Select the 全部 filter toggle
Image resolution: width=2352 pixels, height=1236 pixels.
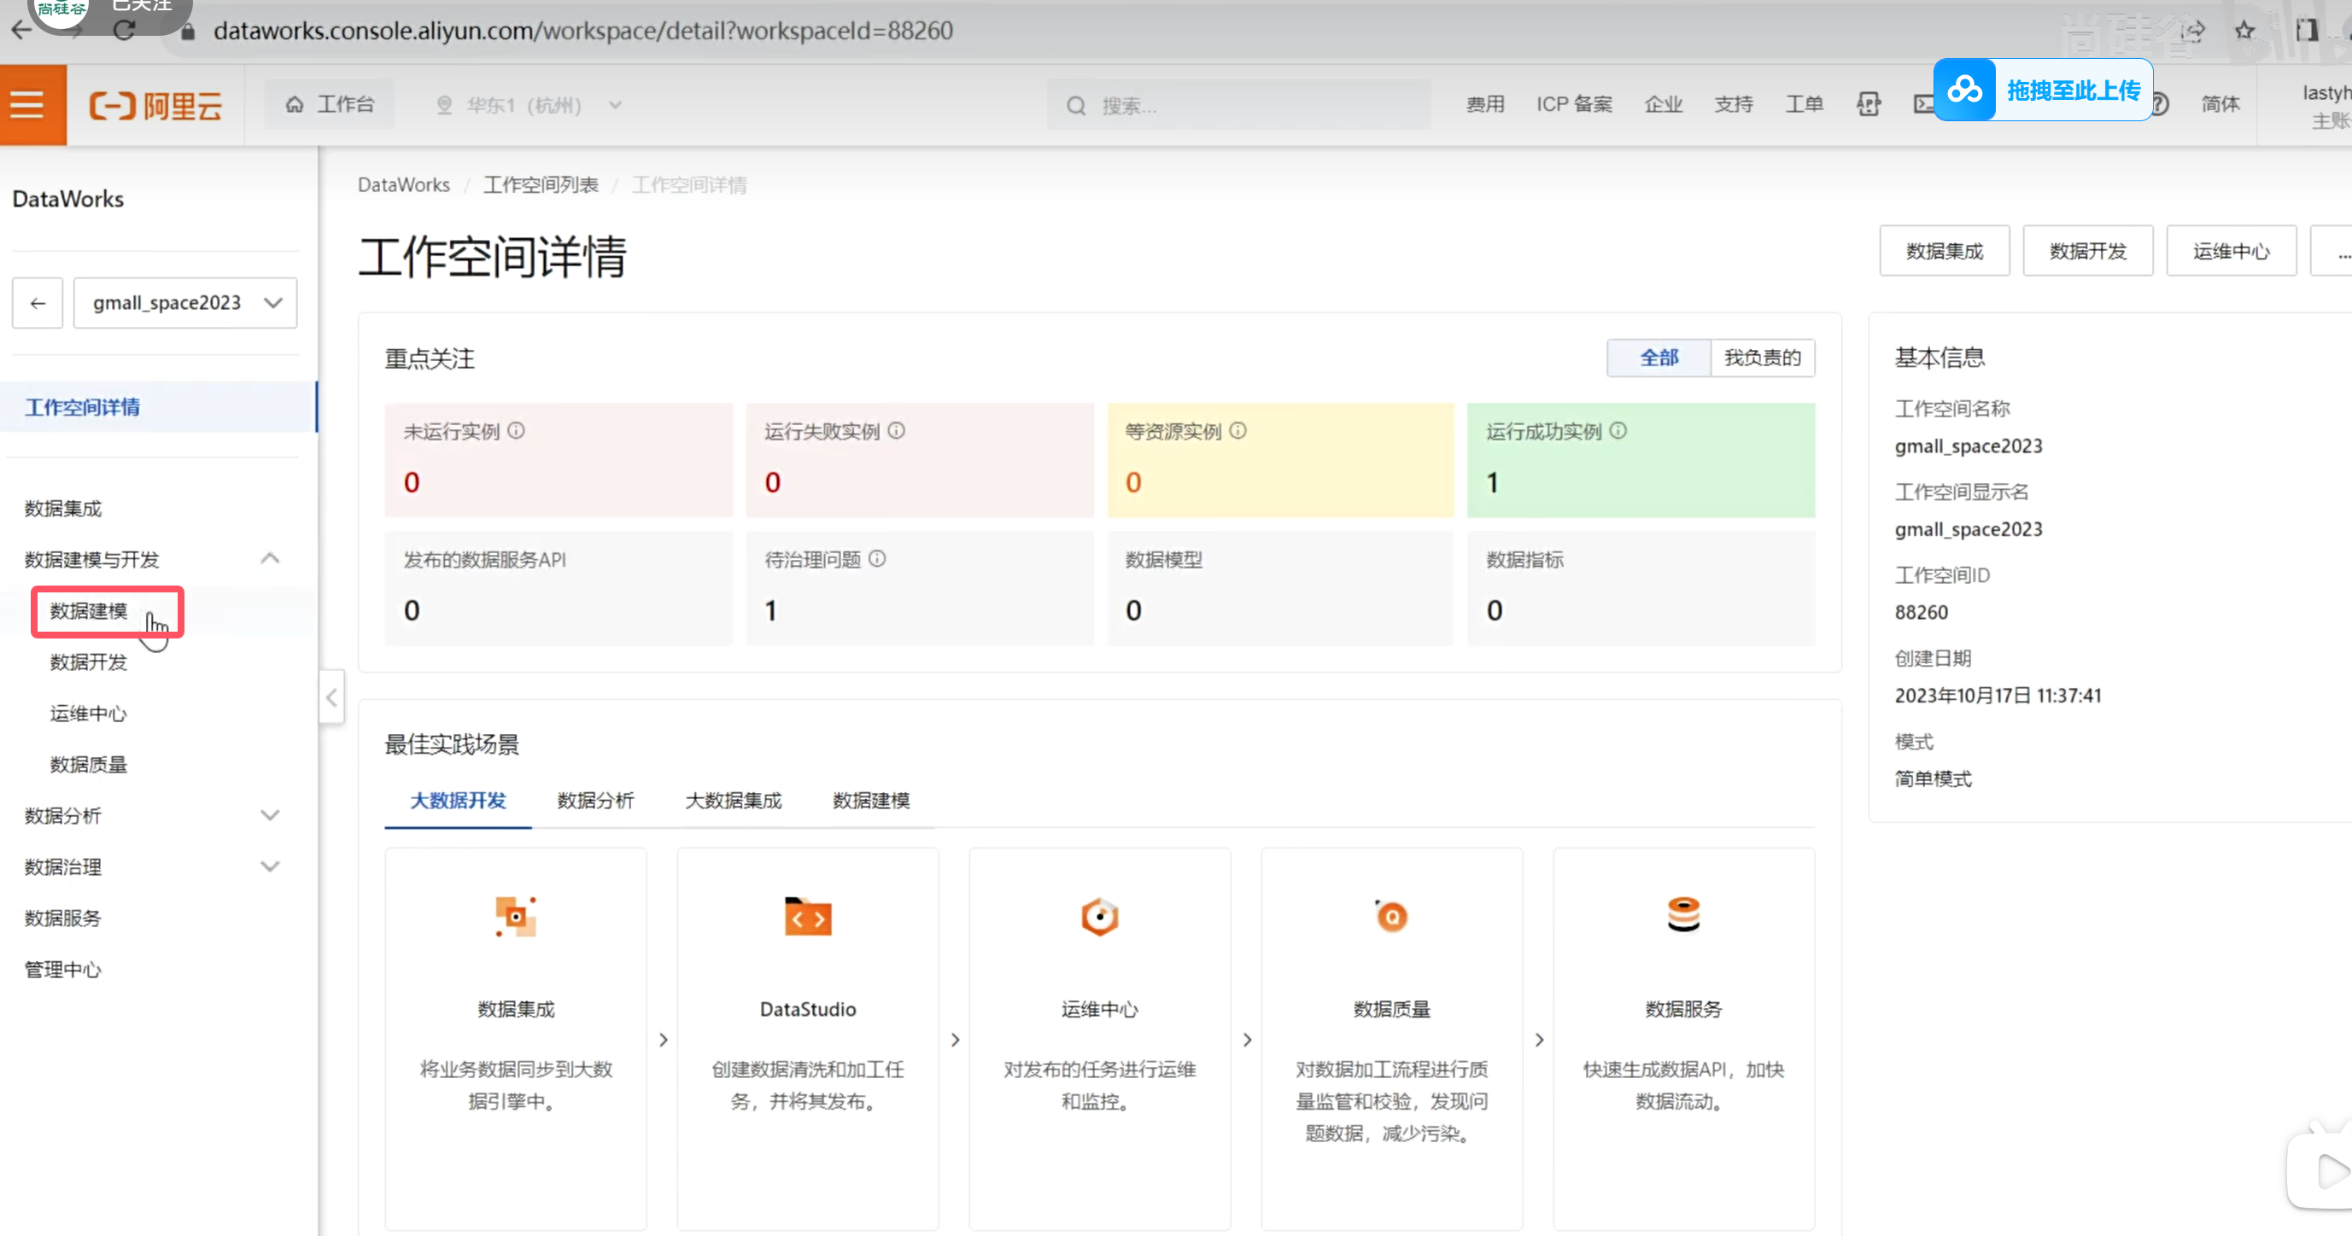point(1658,358)
